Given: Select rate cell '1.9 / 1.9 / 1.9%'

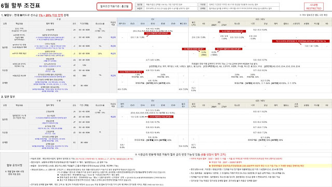Looking at the screenshot, I should click(311, 46).
